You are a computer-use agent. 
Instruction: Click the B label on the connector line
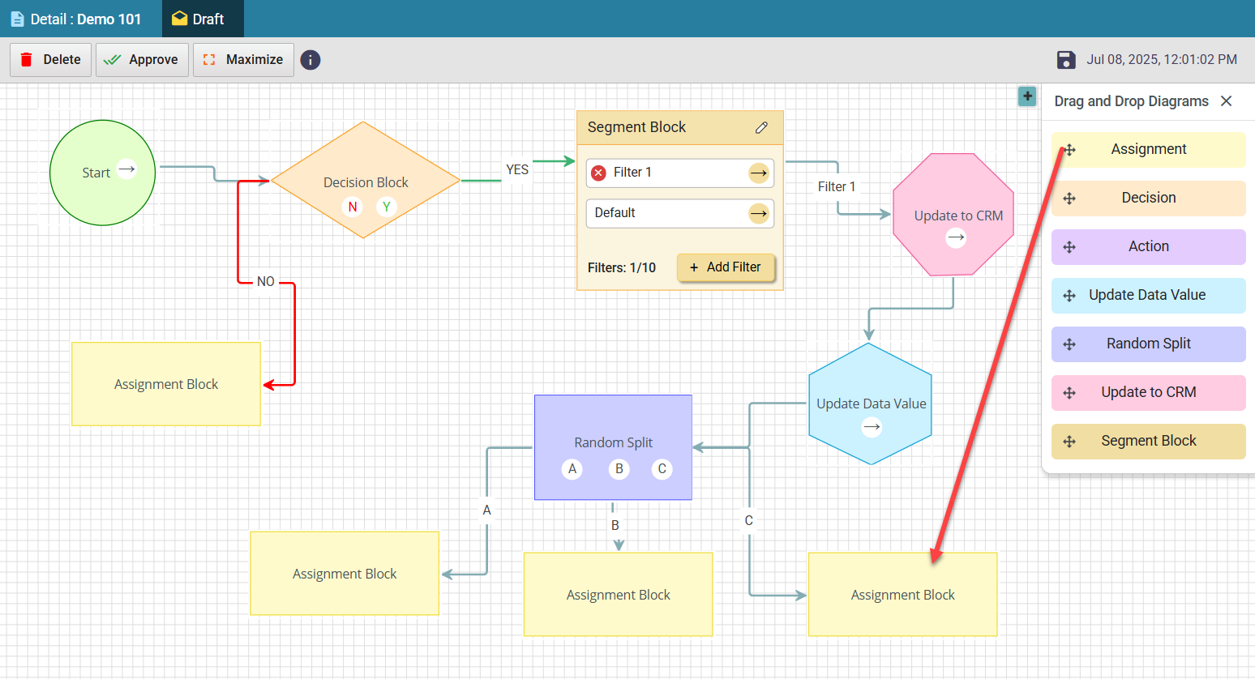point(615,525)
